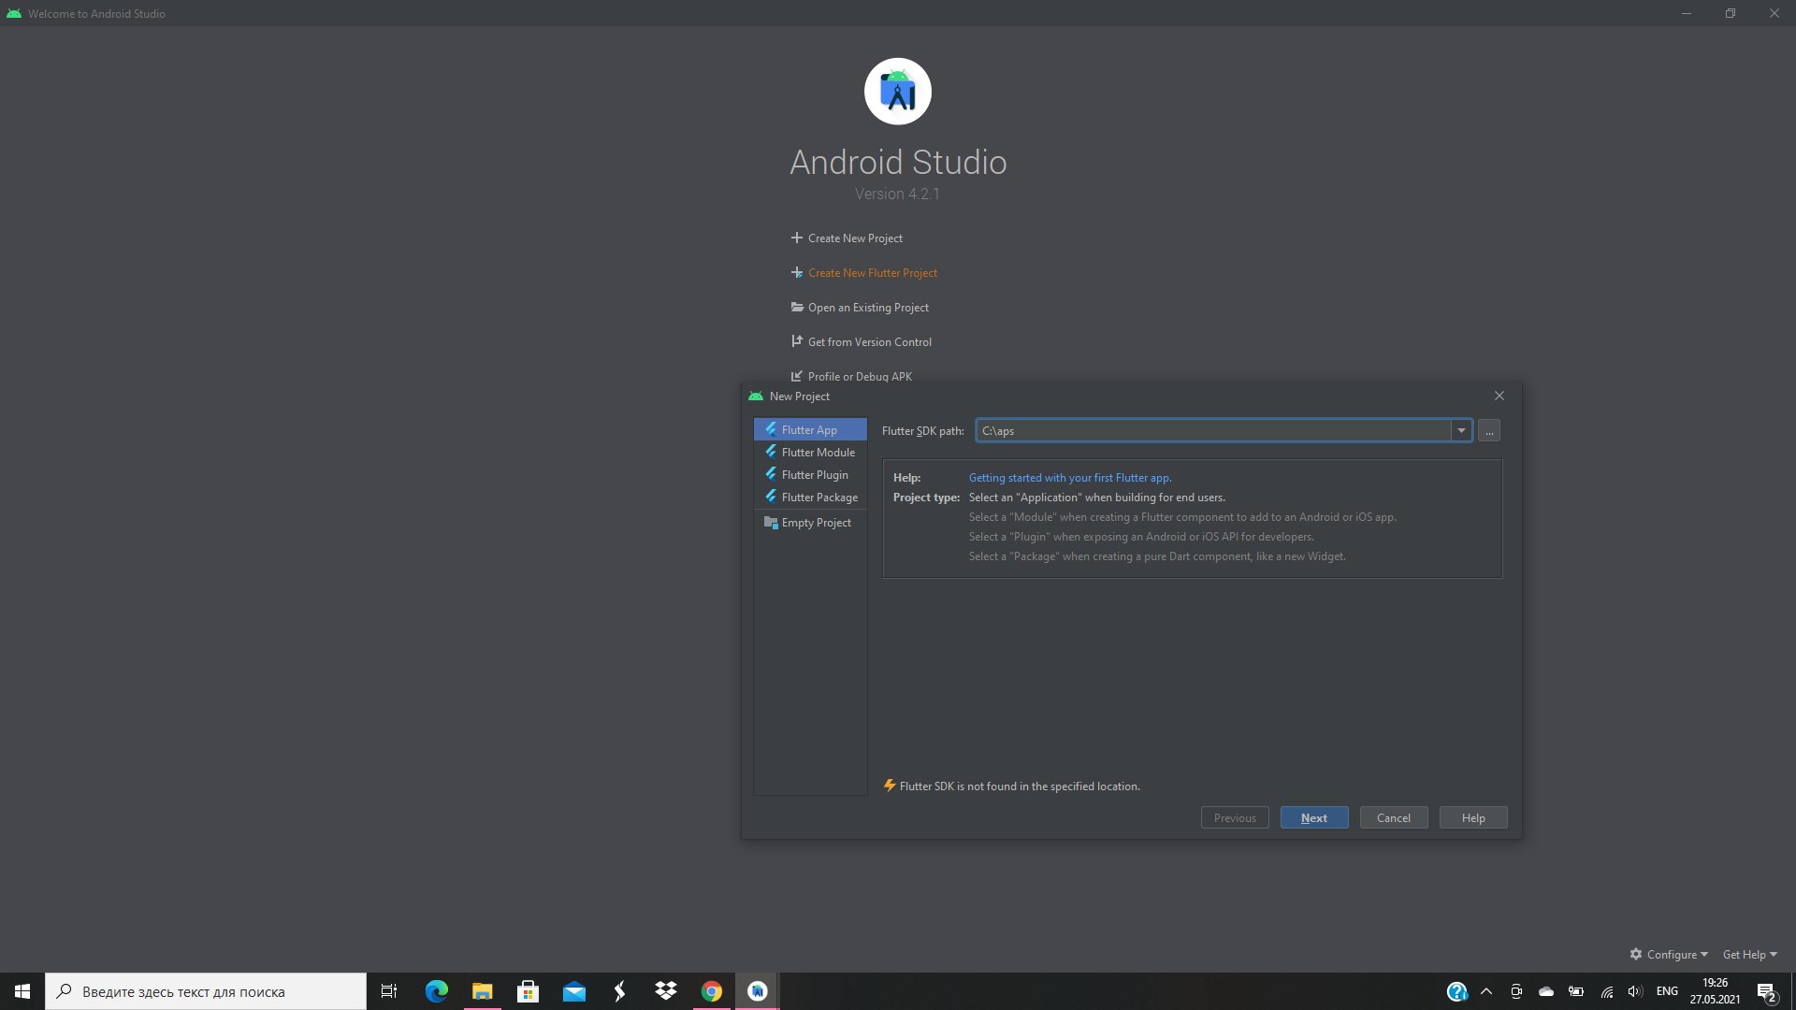
Task: Click the Empty Project folder icon
Action: click(x=771, y=523)
